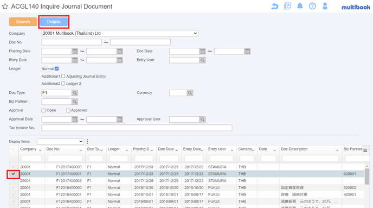373x208 pixels.
Task: Open Display Items vertical dots menu
Action: 87,142
